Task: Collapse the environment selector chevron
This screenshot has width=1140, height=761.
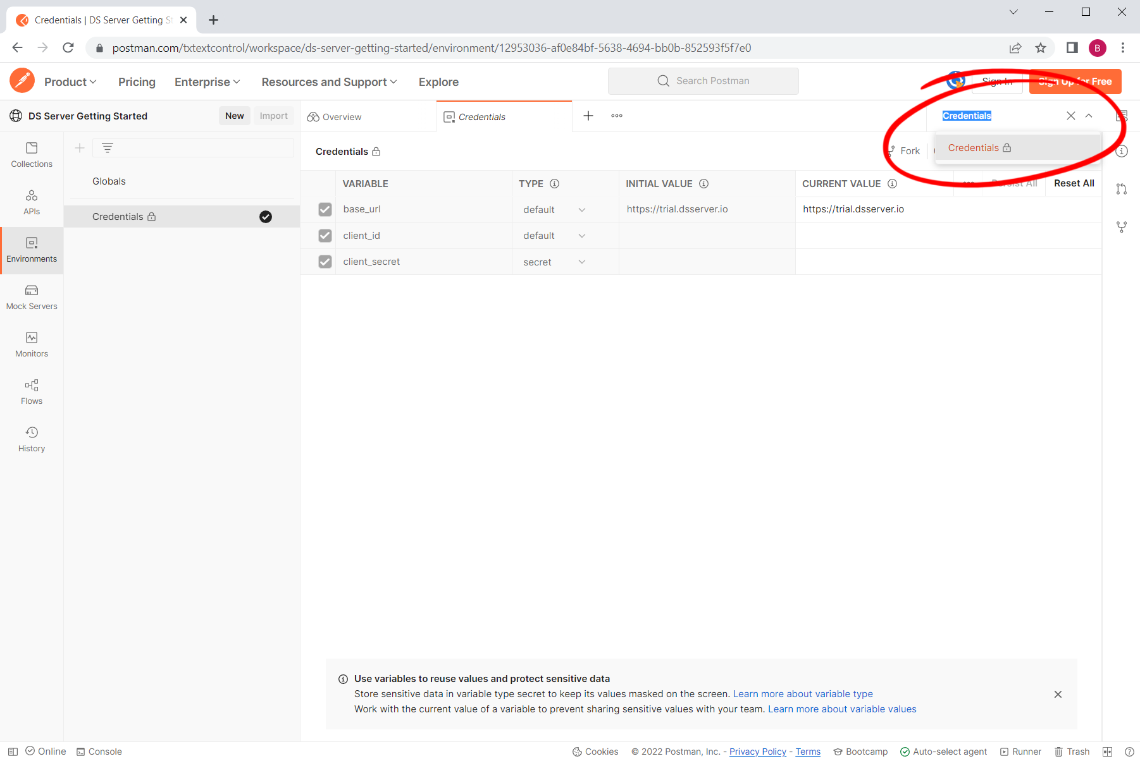Action: click(1089, 116)
